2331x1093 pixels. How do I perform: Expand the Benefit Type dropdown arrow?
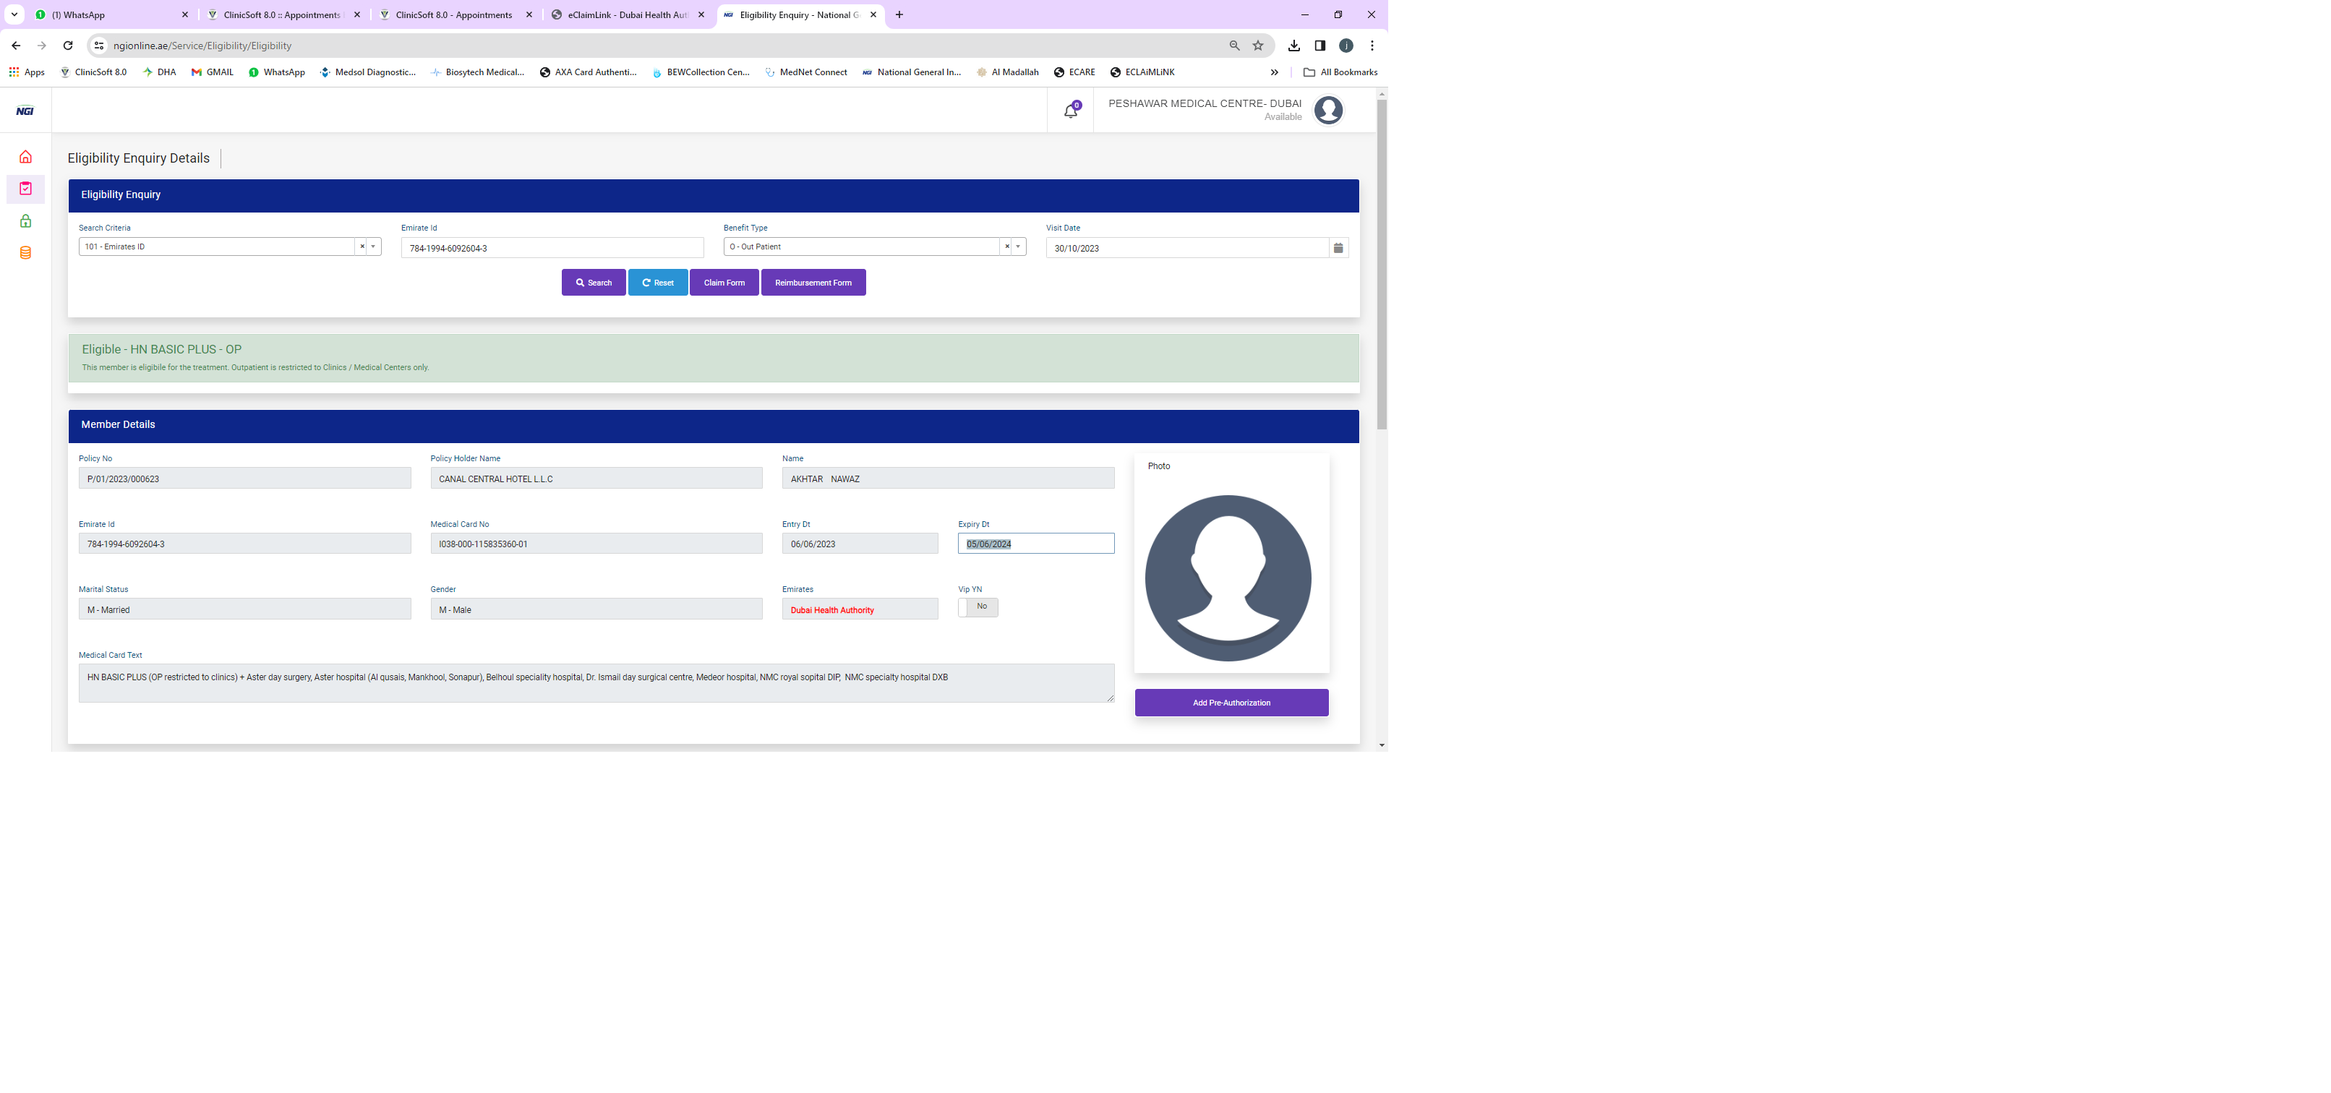click(1018, 247)
